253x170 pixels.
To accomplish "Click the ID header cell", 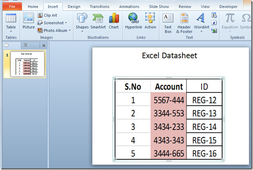I will coord(204,86).
